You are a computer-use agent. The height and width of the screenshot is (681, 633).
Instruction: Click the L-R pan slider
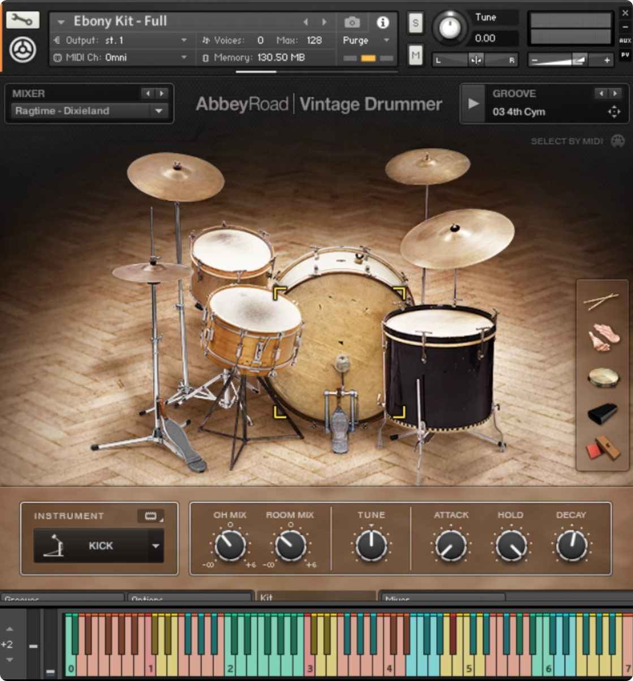click(x=475, y=59)
